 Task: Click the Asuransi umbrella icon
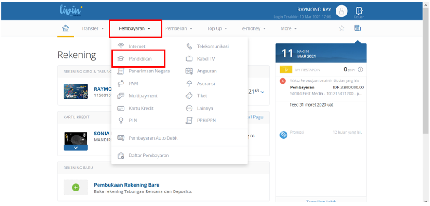(x=189, y=83)
